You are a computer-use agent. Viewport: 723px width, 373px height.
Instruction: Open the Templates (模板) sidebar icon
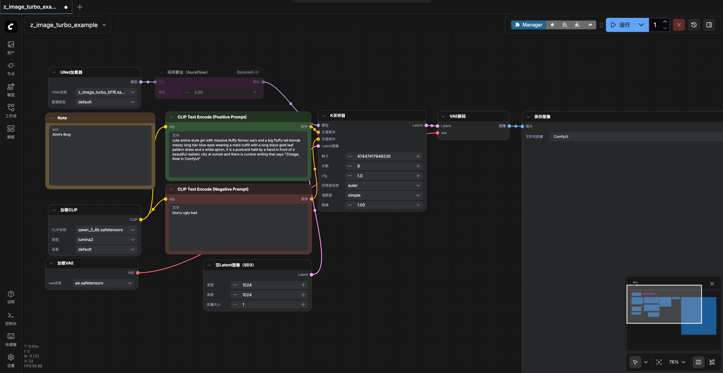click(11, 132)
